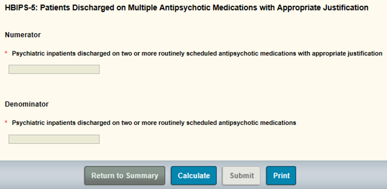Image resolution: width=387 pixels, height=189 pixels.
Task: Focus the Denominator input field
Action: click(54, 139)
